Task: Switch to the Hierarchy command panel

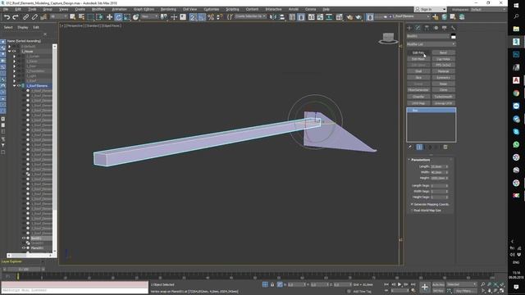Action: click(427, 28)
